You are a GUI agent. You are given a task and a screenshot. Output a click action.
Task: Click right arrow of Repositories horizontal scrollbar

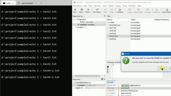104,76
